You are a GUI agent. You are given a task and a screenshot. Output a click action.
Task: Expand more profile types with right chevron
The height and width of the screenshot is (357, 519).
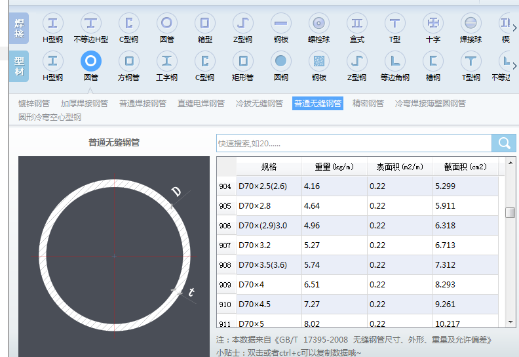(x=514, y=66)
